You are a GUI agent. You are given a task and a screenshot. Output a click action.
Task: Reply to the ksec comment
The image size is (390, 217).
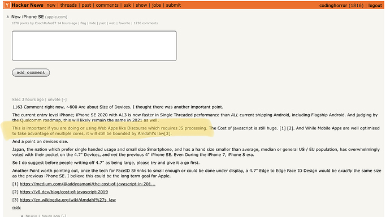coord(16,207)
